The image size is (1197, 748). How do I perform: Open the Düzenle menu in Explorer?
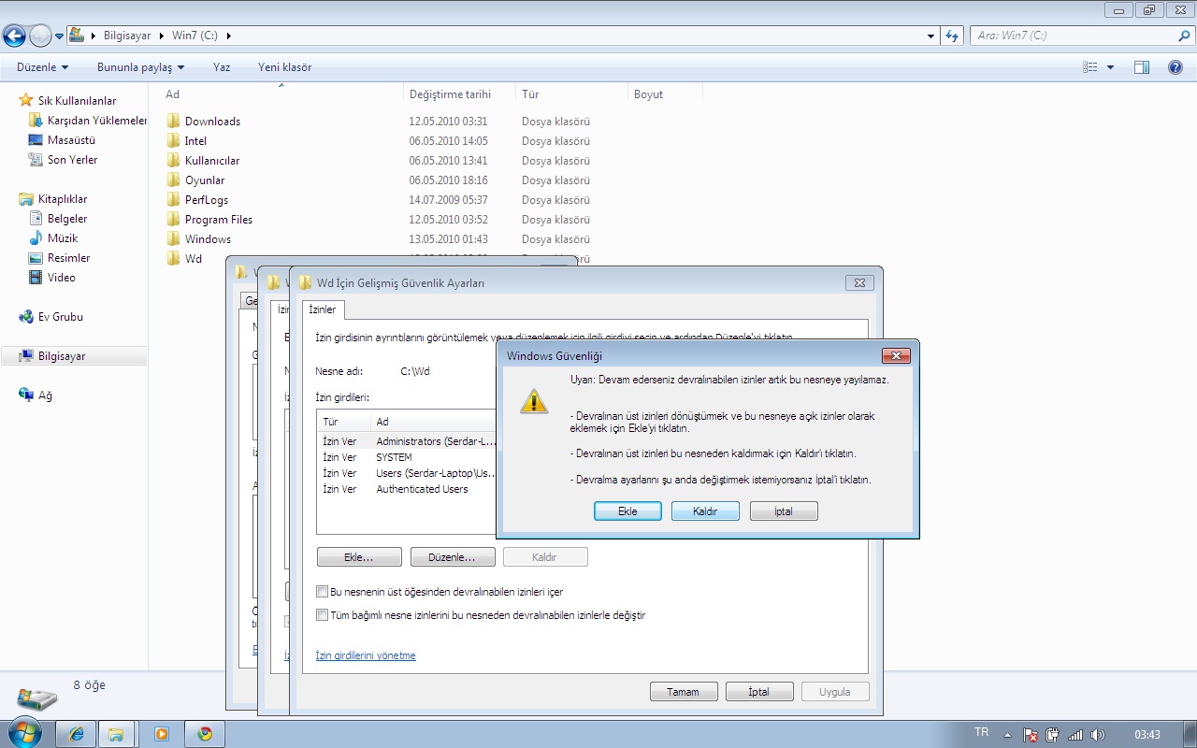(x=43, y=67)
